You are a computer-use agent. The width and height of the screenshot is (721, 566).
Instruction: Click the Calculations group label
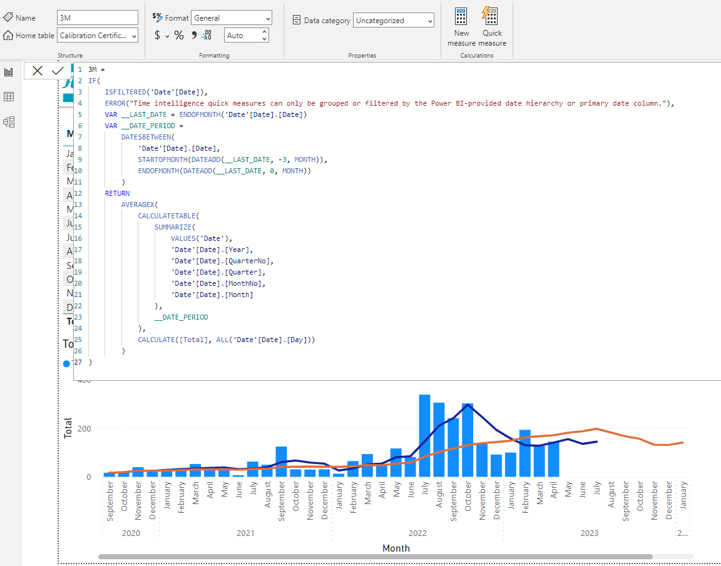coord(477,55)
